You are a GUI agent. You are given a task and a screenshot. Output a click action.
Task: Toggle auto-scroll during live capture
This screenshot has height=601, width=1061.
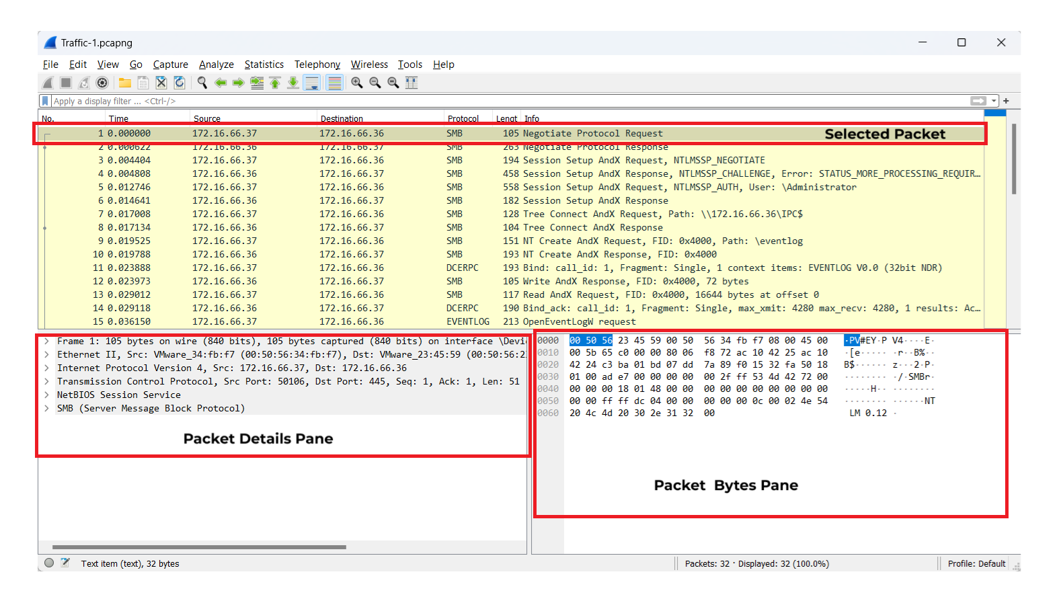[x=312, y=83]
